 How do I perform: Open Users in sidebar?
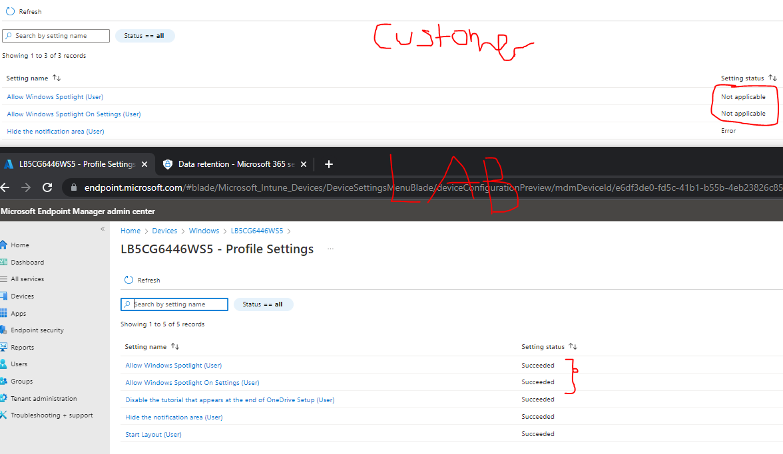pos(19,364)
